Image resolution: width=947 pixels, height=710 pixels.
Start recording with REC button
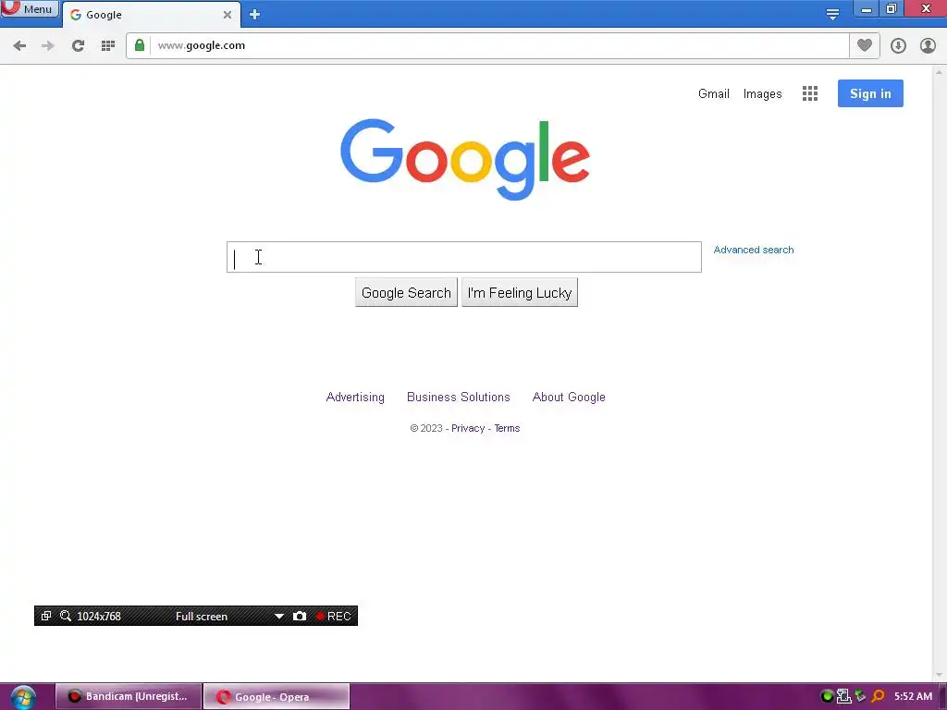[333, 617]
